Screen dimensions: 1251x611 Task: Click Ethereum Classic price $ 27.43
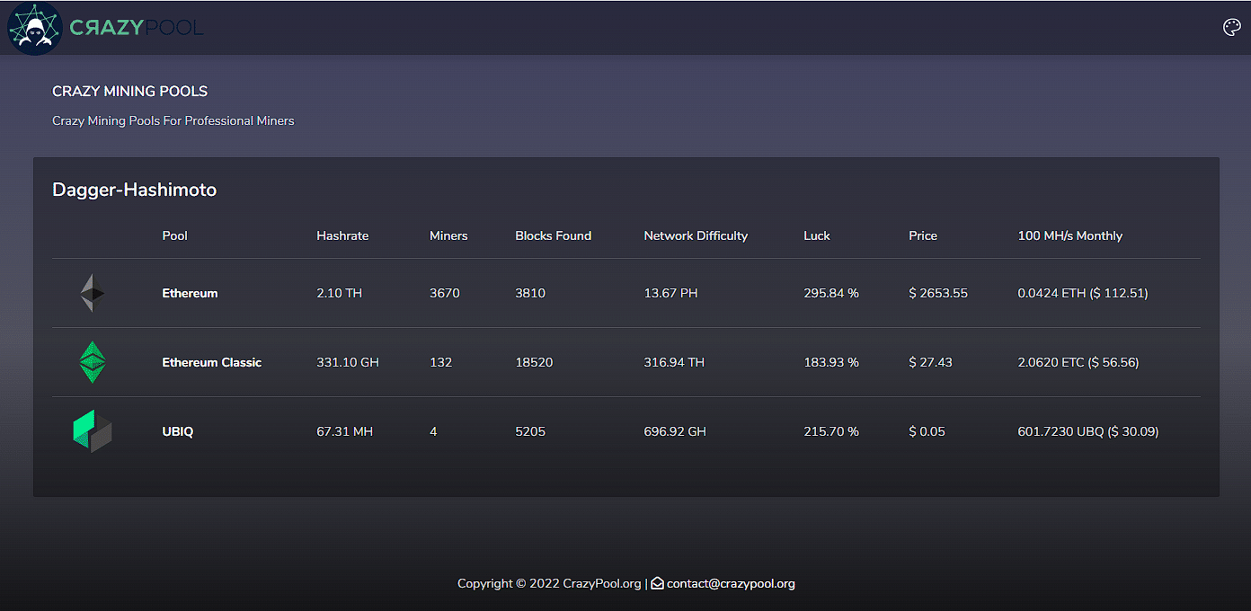coord(930,362)
